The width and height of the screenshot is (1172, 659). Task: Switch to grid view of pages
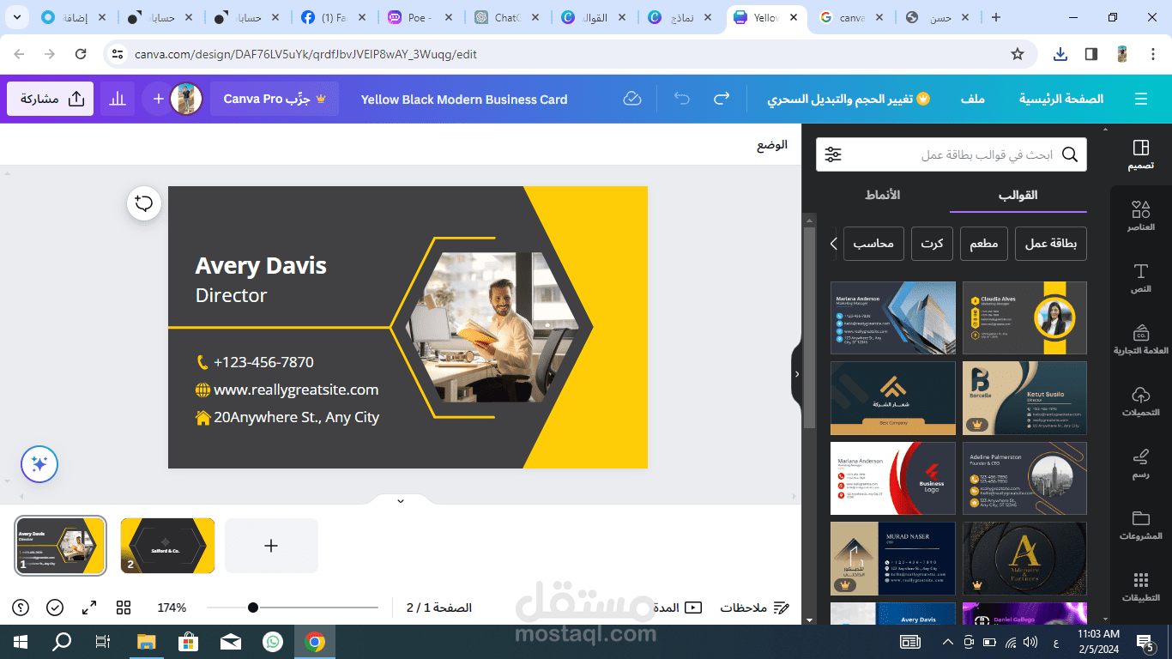124,608
